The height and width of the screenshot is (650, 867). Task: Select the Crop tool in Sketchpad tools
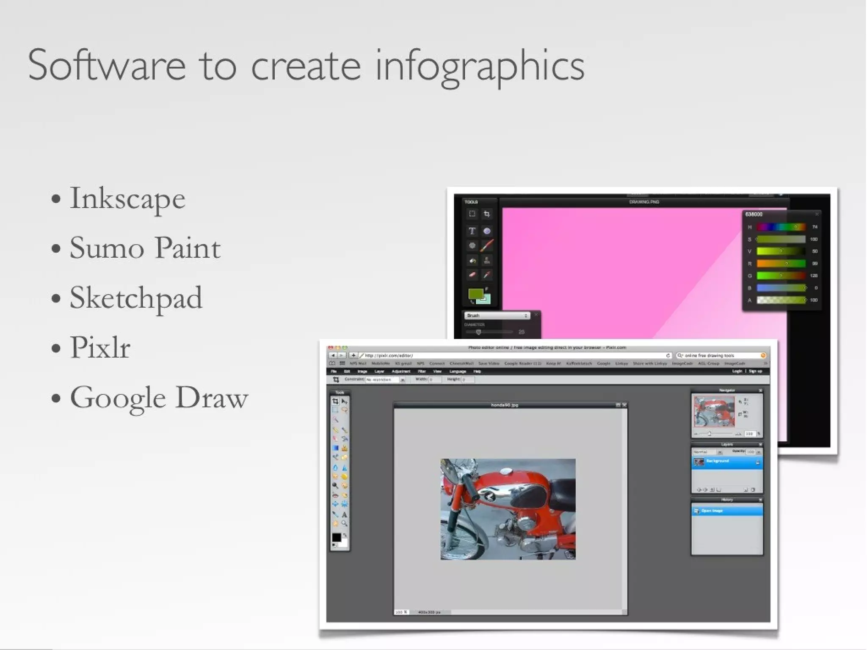(487, 214)
